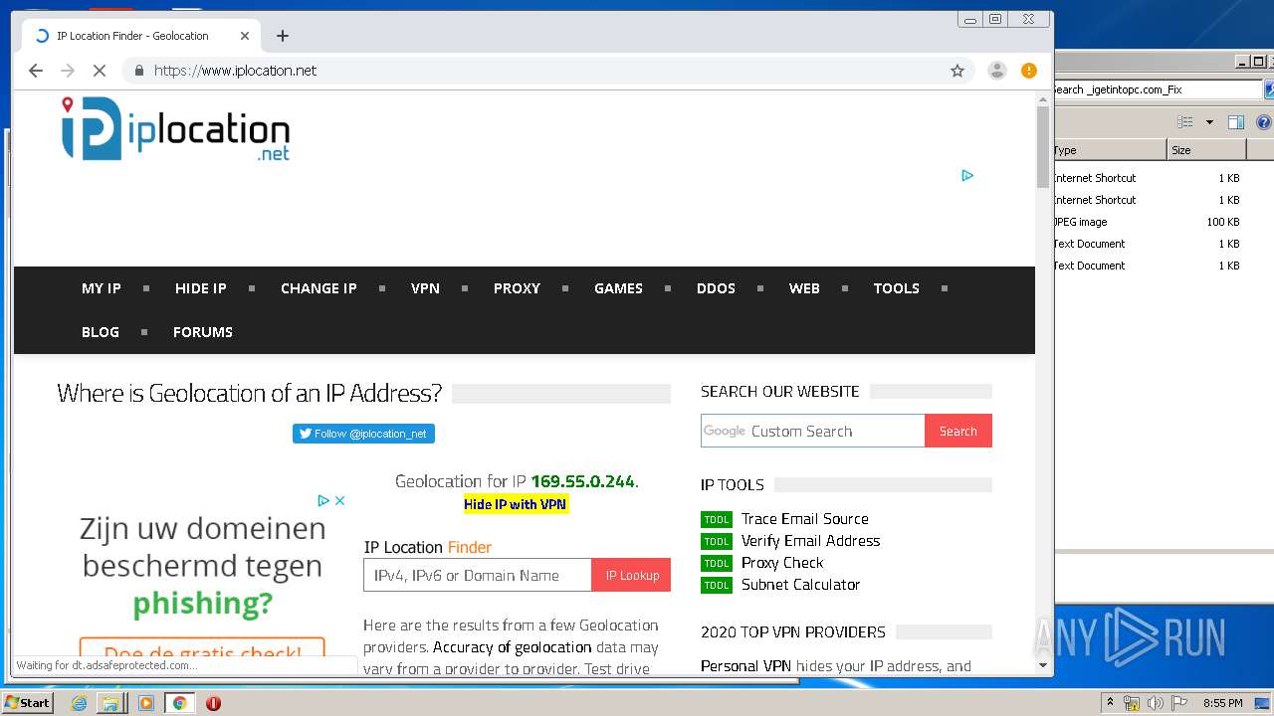Screen dimensions: 1274x716
Task: Open the GAMES menu item
Action: (618, 288)
